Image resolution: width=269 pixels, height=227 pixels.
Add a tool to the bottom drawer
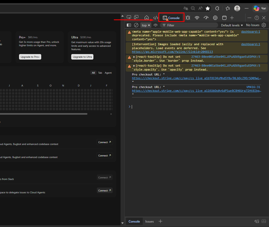160,221
